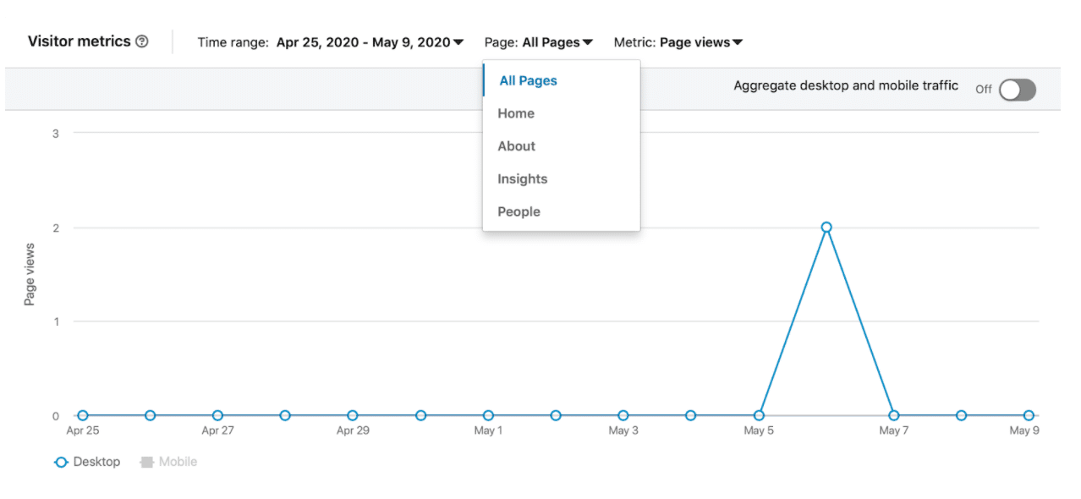
Task: Select Insights from the Page menu
Action: (x=522, y=178)
